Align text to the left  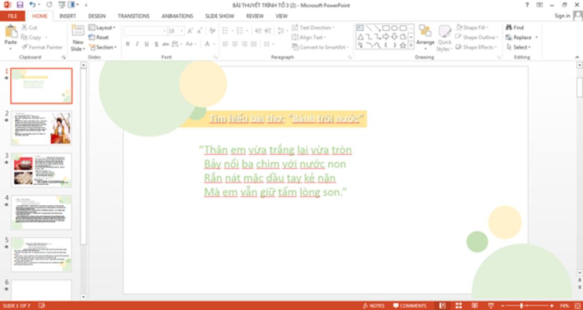225,44
